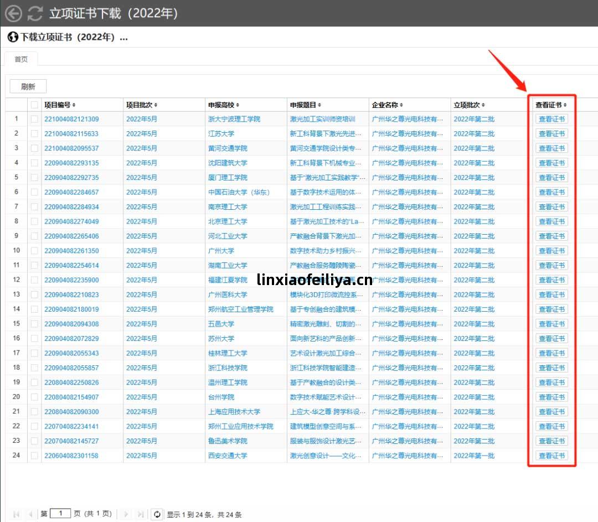
Task: Toggle the select-all checkbox in table header
Action: [35, 105]
